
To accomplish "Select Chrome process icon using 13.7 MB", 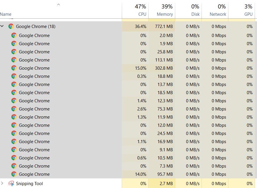I will tap(14, 84).
